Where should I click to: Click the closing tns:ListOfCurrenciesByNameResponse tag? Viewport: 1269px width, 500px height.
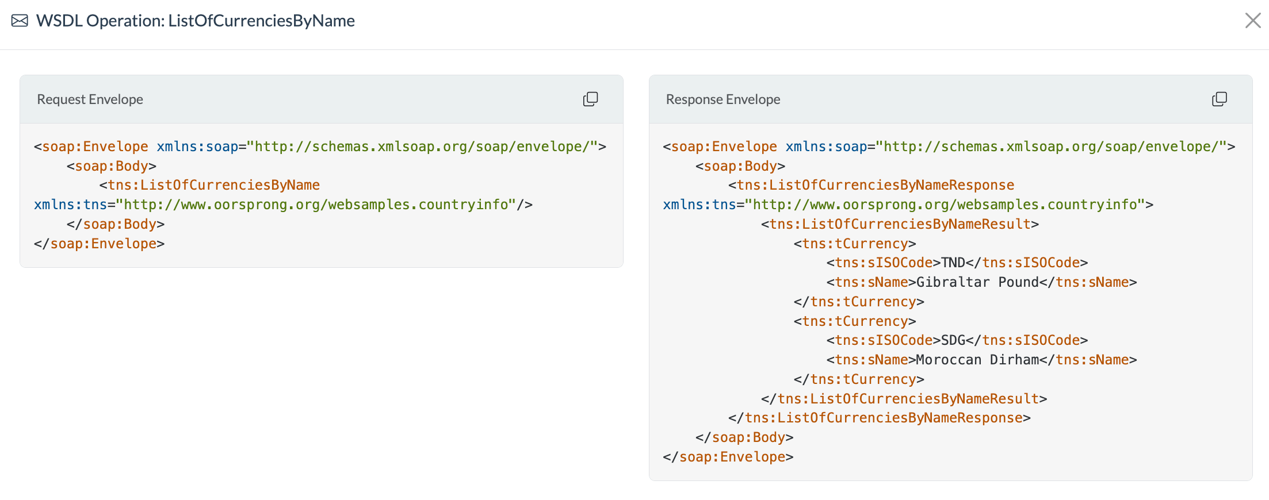[x=884, y=418]
